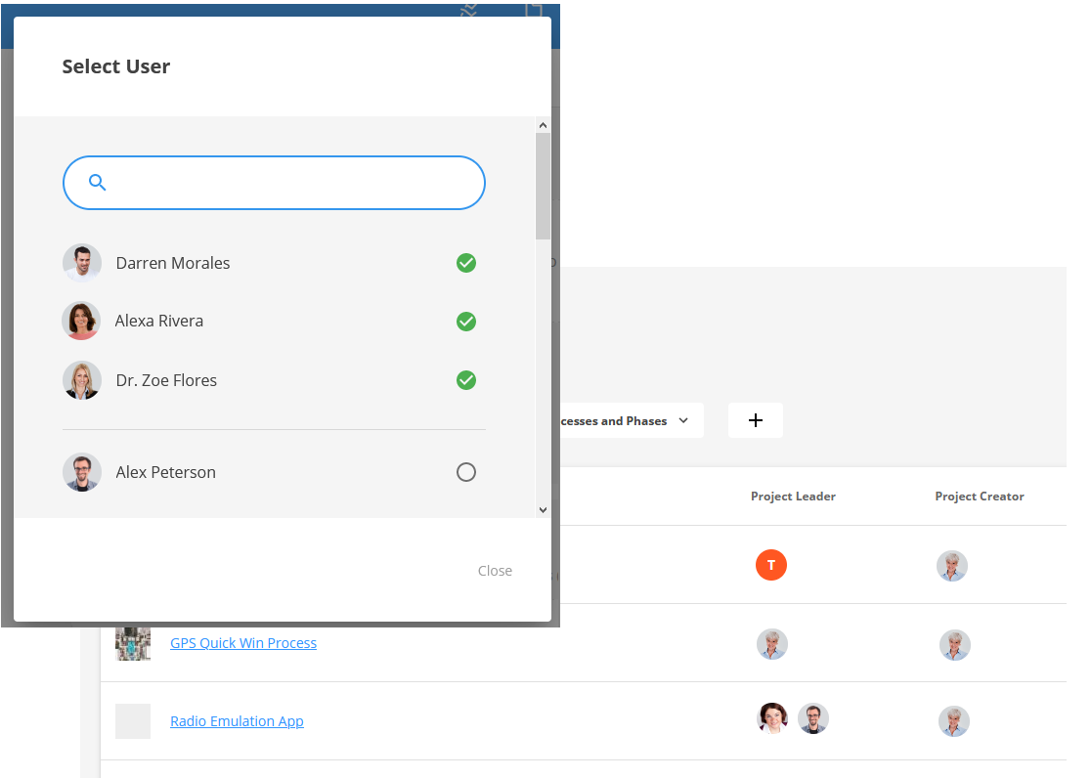
Task: Click Darren Morales' avatar in the user list
Action: point(82,263)
